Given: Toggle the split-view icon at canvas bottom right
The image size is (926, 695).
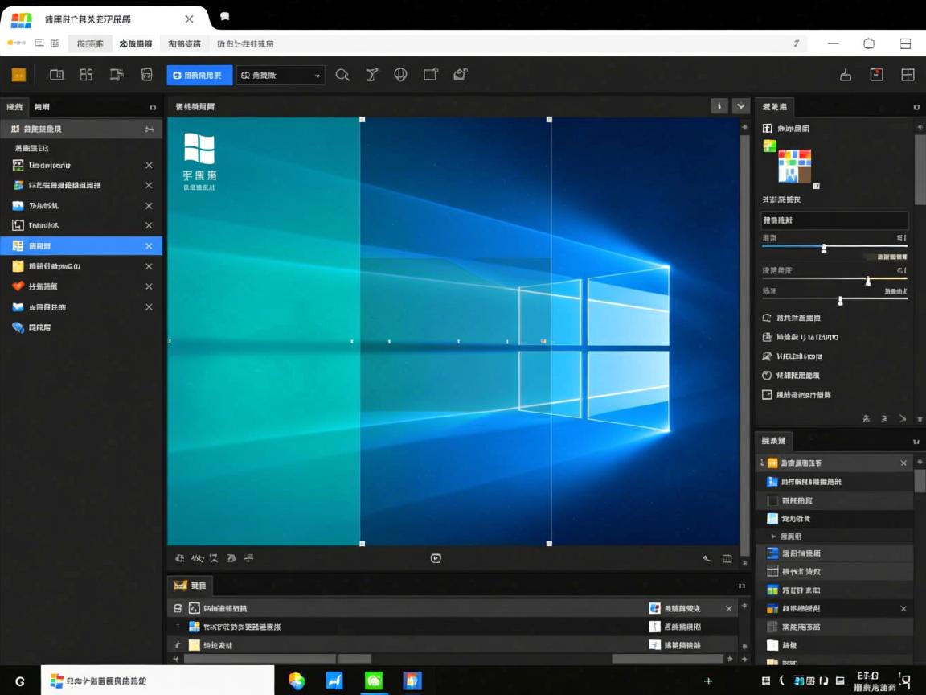Looking at the screenshot, I should [x=727, y=558].
